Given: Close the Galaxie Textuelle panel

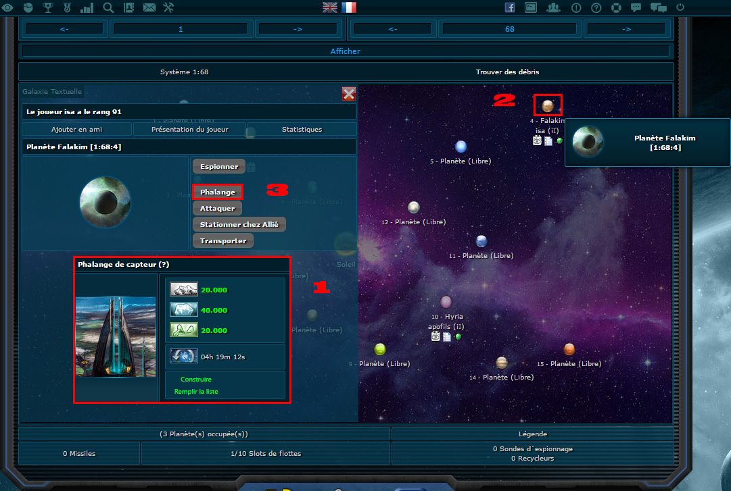Looking at the screenshot, I should pos(349,93).
